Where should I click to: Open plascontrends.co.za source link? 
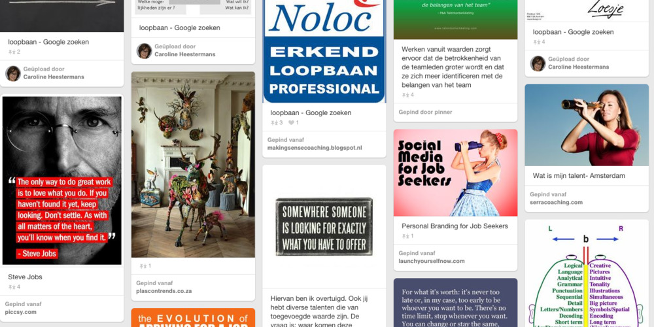(x=164, y=291)
